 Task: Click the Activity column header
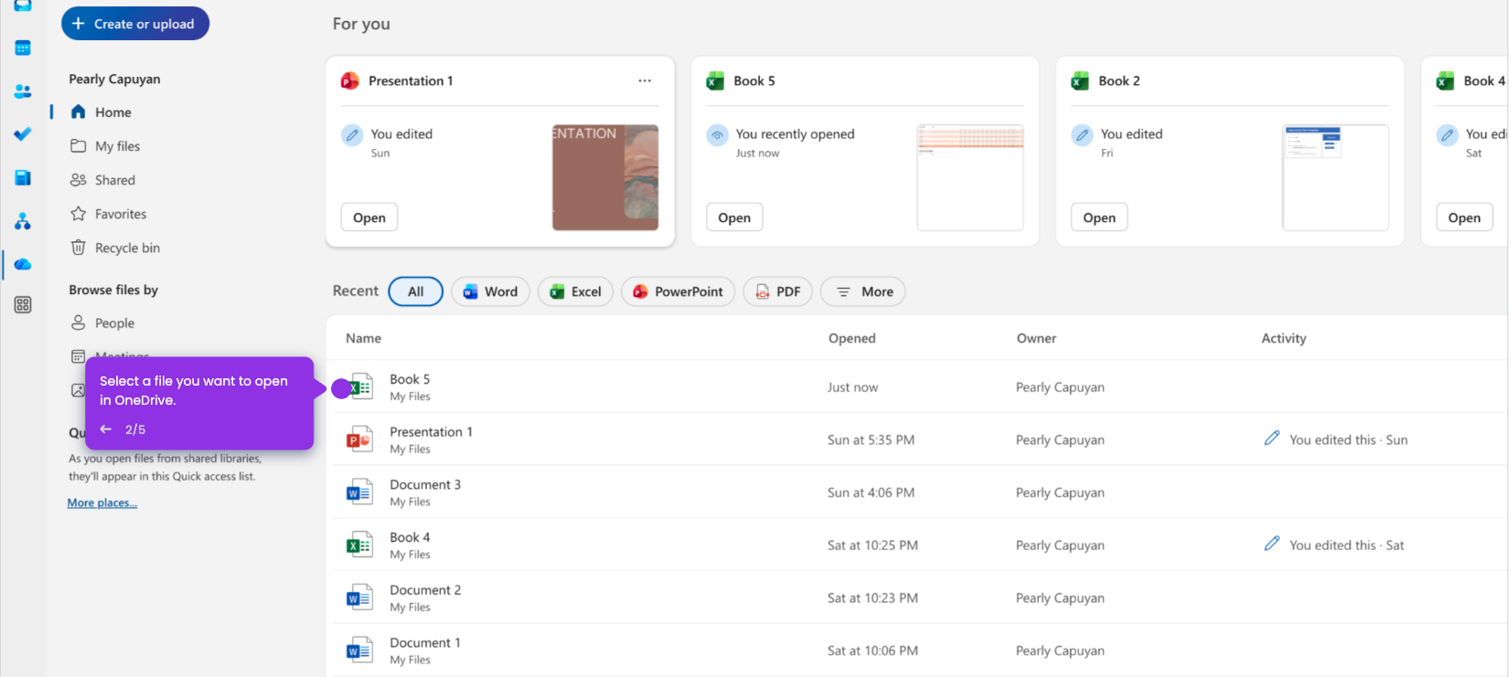(1284, 338)
